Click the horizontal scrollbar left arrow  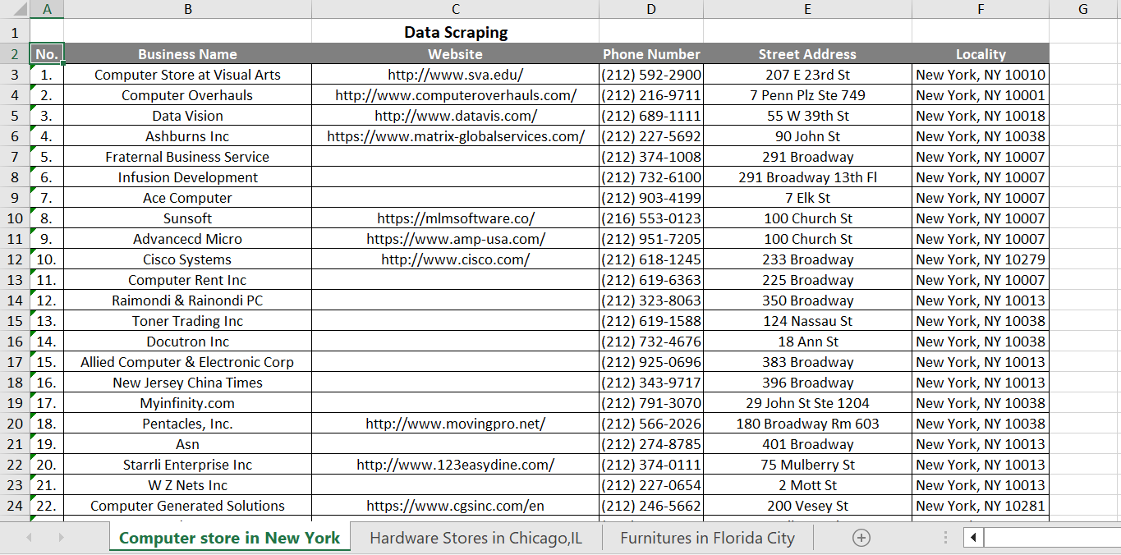(x=974, y=538)
